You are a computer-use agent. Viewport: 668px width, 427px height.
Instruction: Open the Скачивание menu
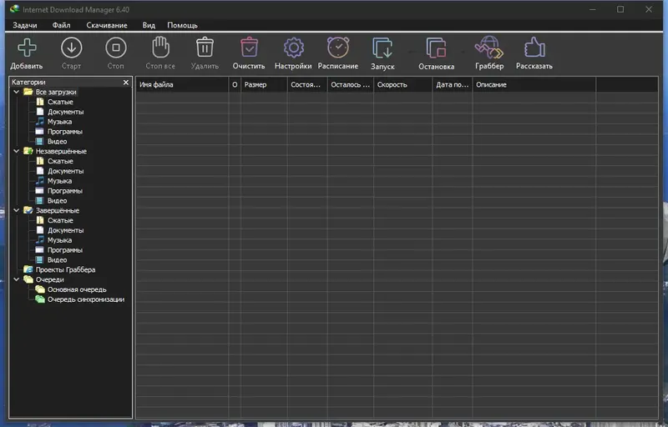(107, 25)
